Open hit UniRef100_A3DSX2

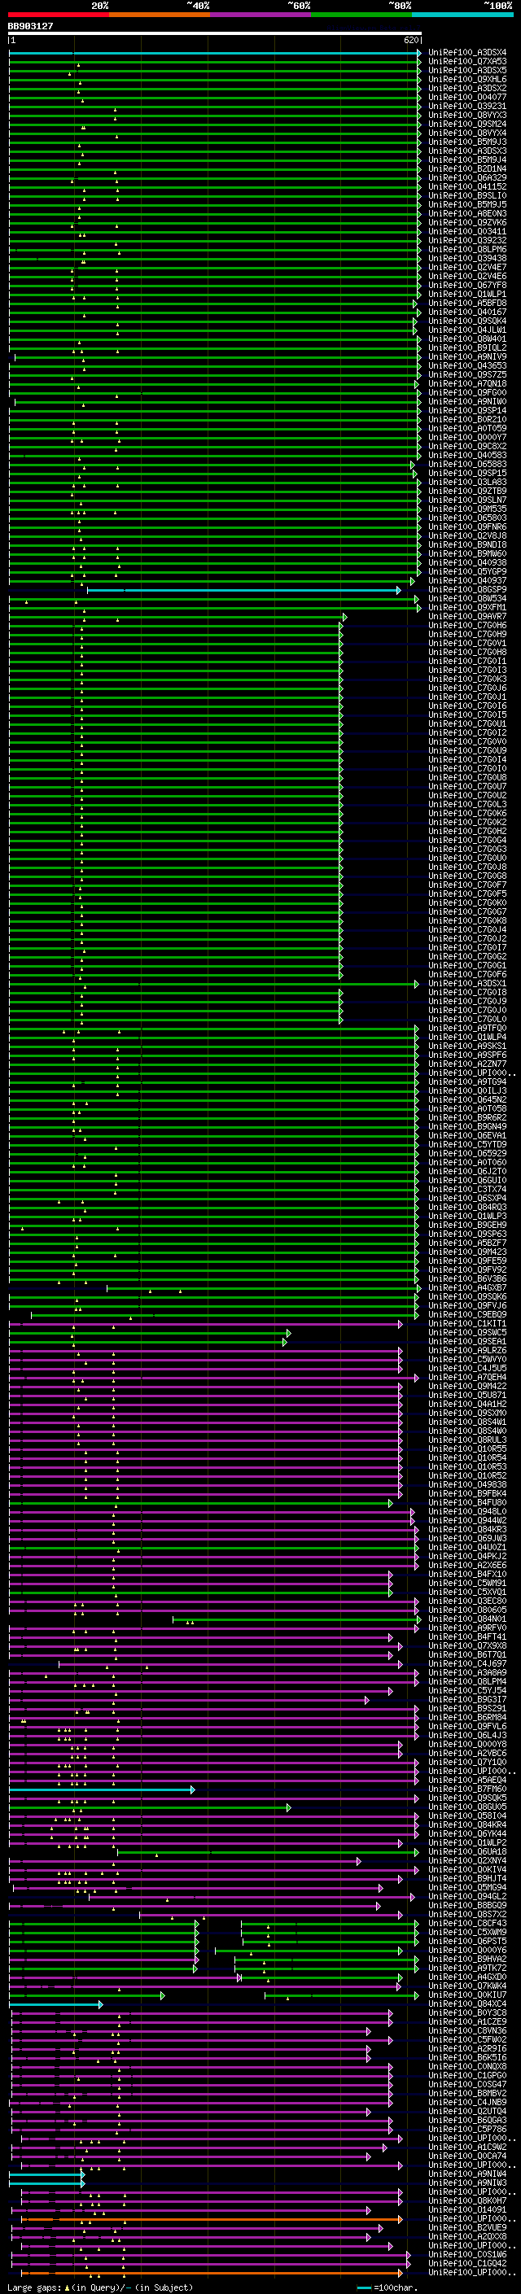tap(467, 88)
